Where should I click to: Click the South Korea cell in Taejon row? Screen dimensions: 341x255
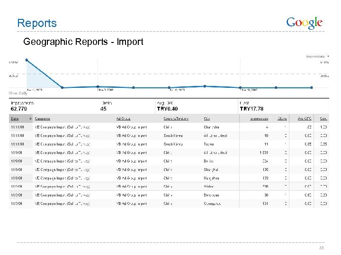point(173,144)
